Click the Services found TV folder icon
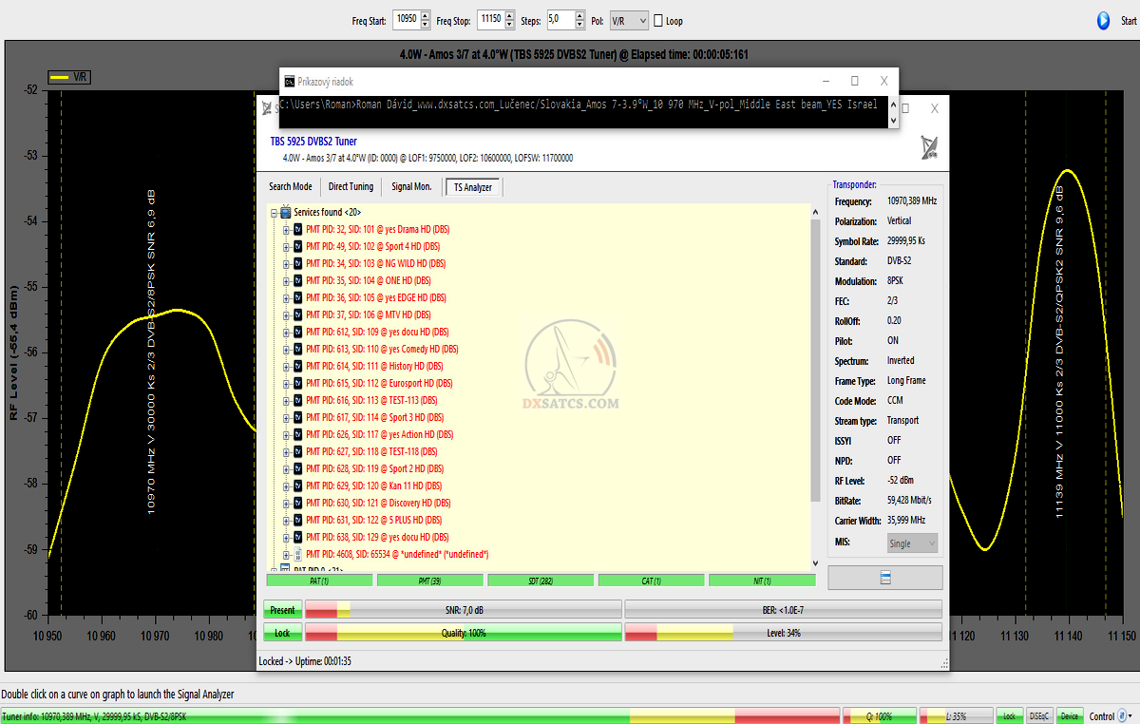This screenshot has width=1140, height=724. (285, 212)
